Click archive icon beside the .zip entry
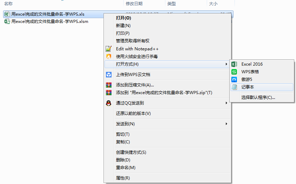 click(x=108, y=92)
